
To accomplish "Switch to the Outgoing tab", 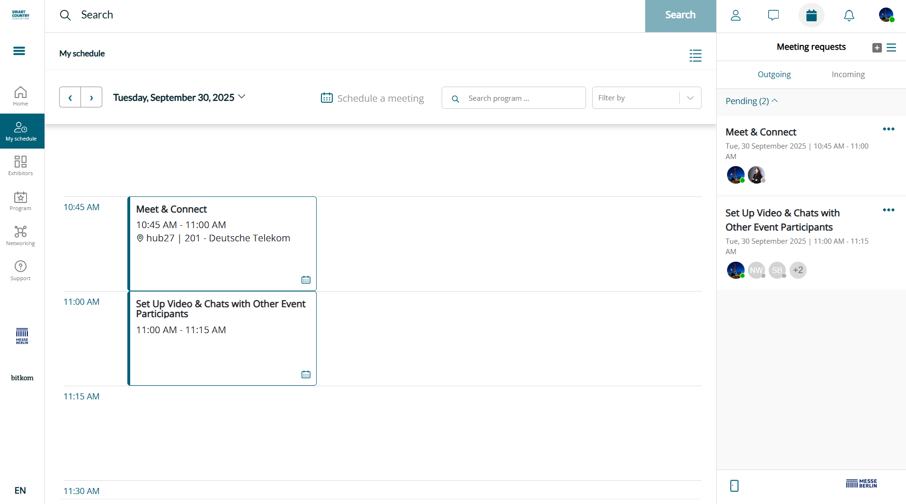I will [x=774, y=74].
